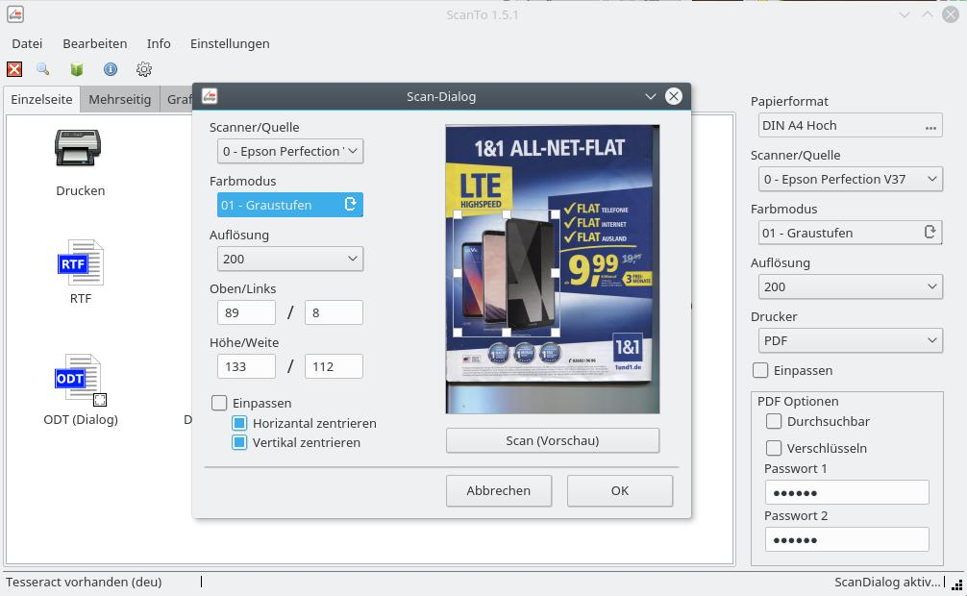The image size is (967, 596).
Task: Click top-left handle of preview selection box
Action: pyautogui.click(x=458, y=214)
